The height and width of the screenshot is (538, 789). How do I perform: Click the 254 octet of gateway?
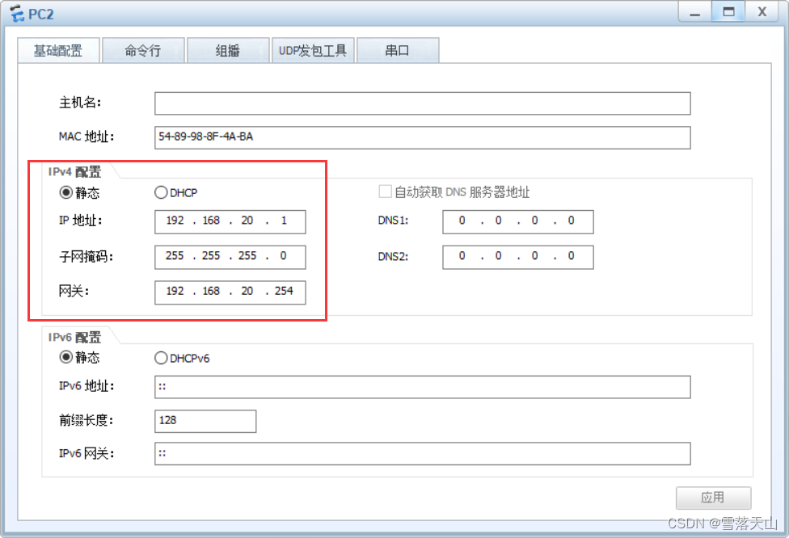coord(284,291)
